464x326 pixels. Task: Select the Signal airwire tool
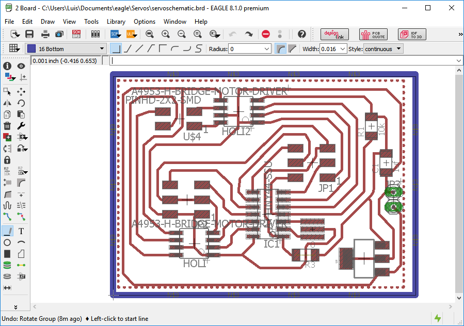pyautogui.click(x=21, y=265)
